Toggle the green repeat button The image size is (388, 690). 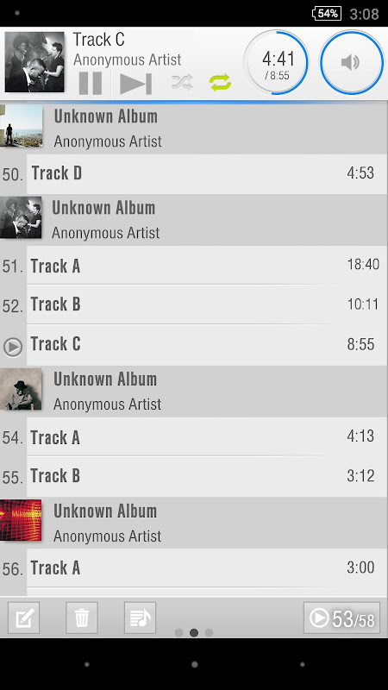221,82
